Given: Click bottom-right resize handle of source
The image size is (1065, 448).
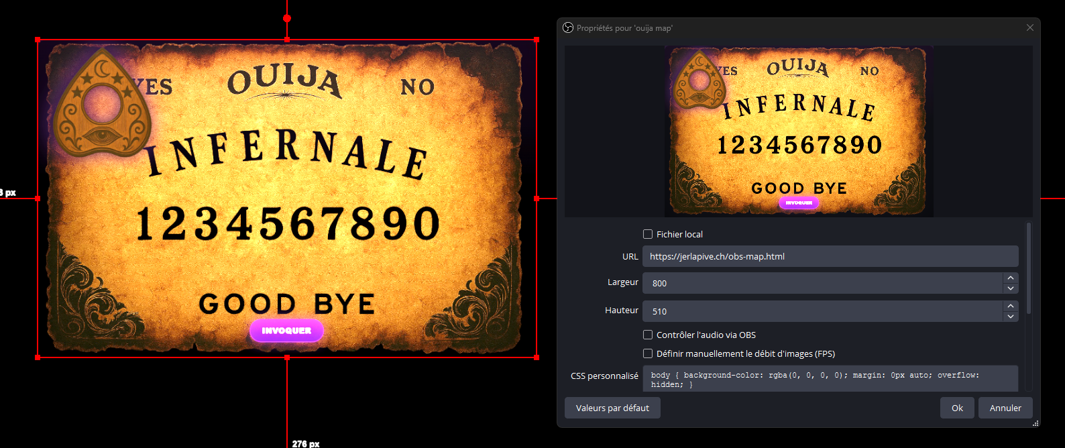Looking at the screenshot, I should (537, 357).
